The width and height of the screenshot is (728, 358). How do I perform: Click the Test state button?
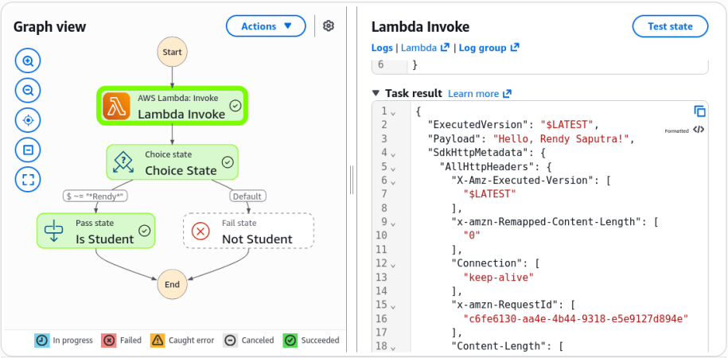670,26
